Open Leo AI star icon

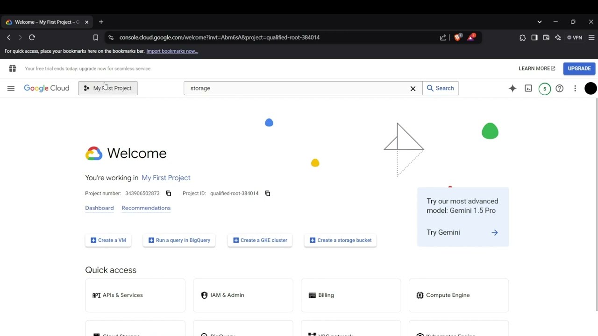(558, 37)
